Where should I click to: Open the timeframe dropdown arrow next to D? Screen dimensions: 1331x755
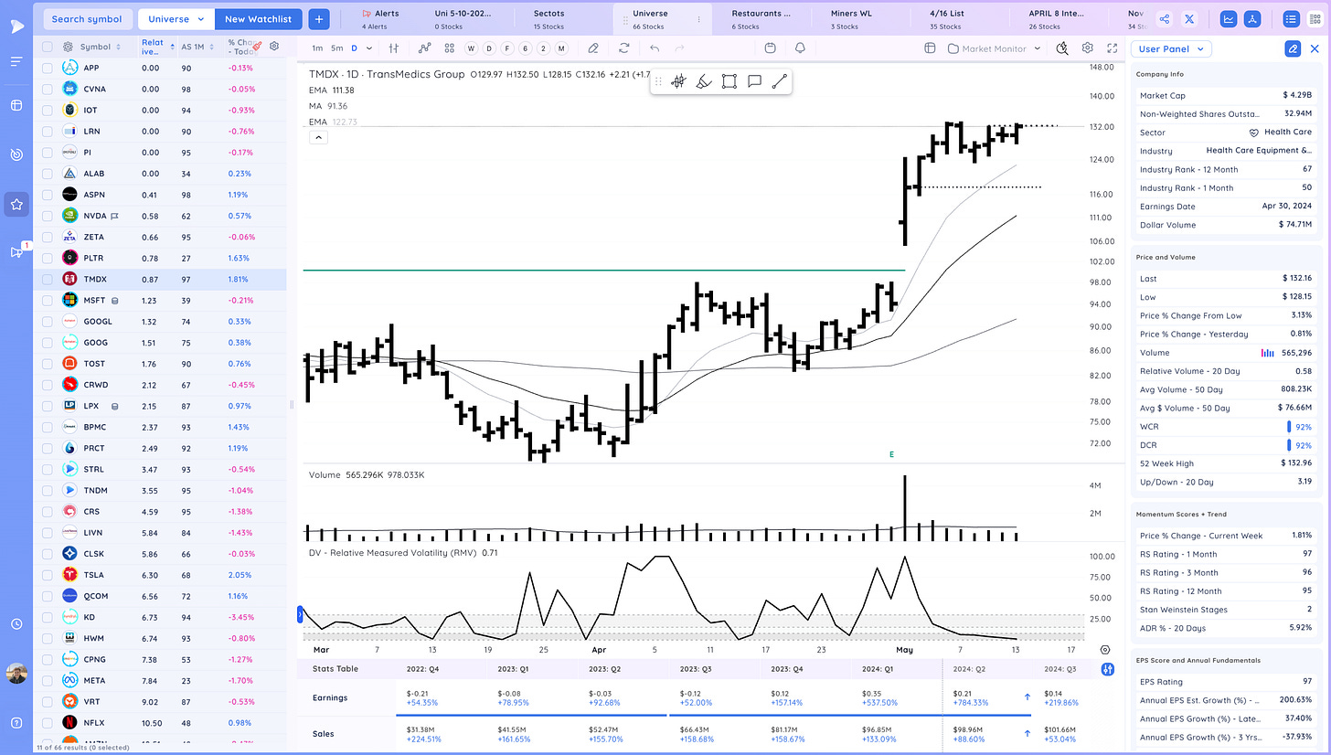[x=369, y=48]
